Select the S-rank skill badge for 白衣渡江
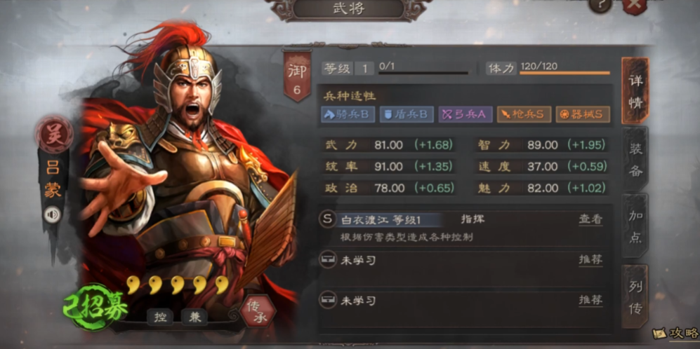The height and width of the screenshot is (349, 700). click(x=328, y=219)
